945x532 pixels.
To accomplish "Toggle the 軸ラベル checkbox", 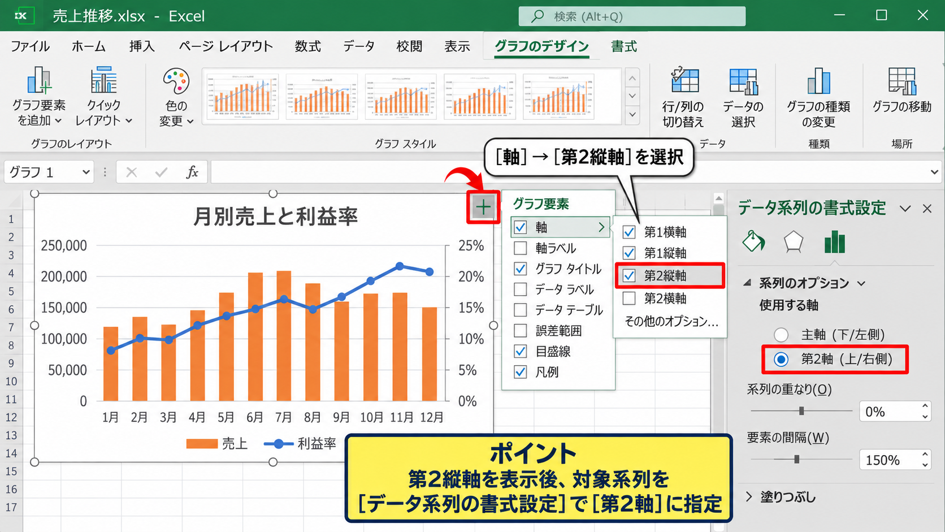I will [521, 248].
